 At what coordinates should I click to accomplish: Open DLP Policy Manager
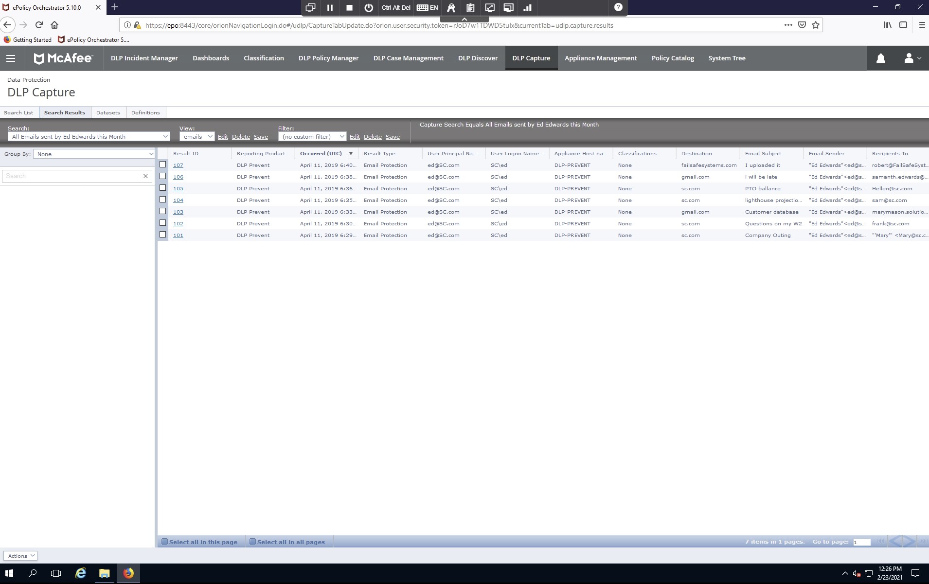click(x=328, y=58)
